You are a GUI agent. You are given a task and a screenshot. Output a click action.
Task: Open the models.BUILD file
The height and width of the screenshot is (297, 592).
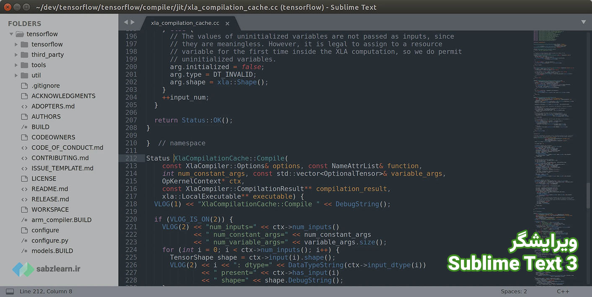pyautogui.click(x=52, y=251)
